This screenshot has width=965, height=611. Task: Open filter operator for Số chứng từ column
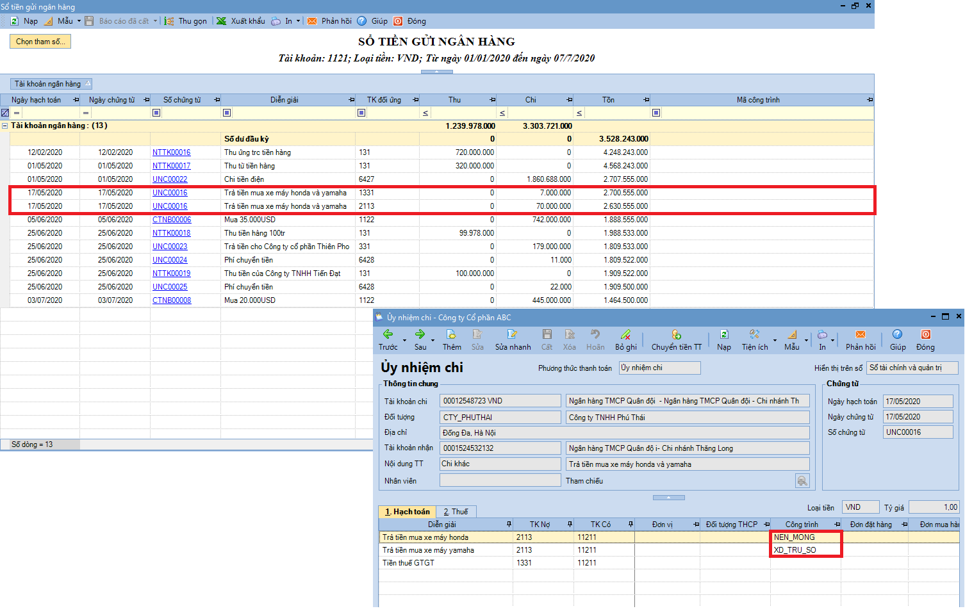156,113
